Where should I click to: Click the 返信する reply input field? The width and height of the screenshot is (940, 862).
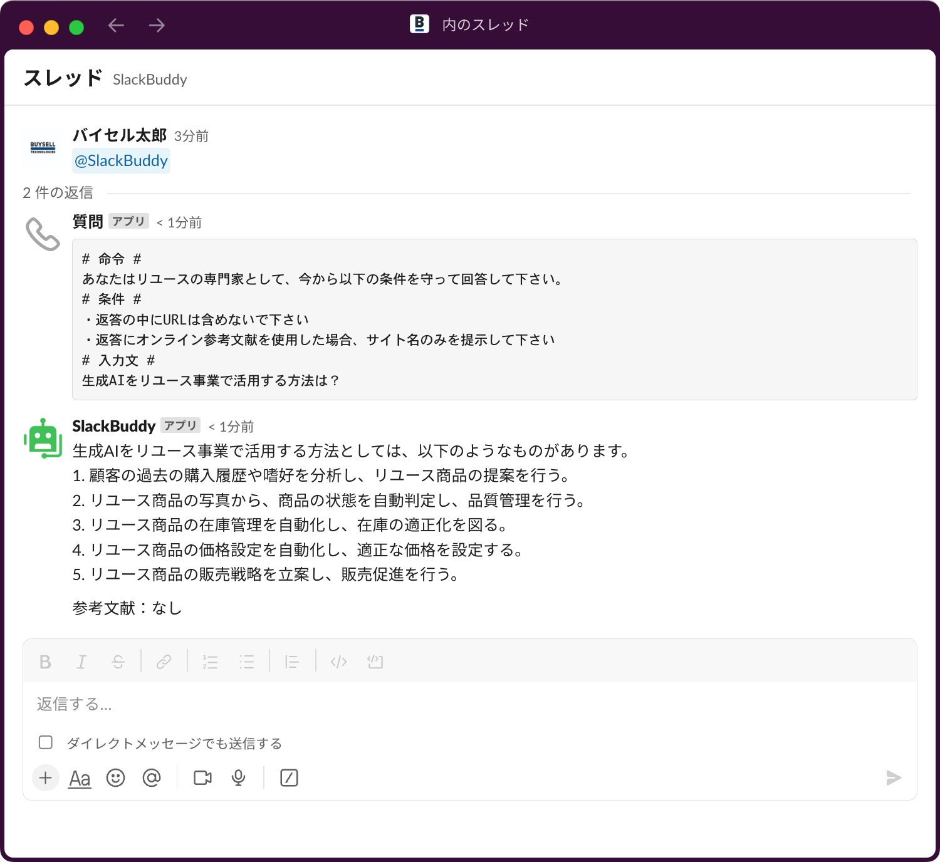tap(470, 704)
